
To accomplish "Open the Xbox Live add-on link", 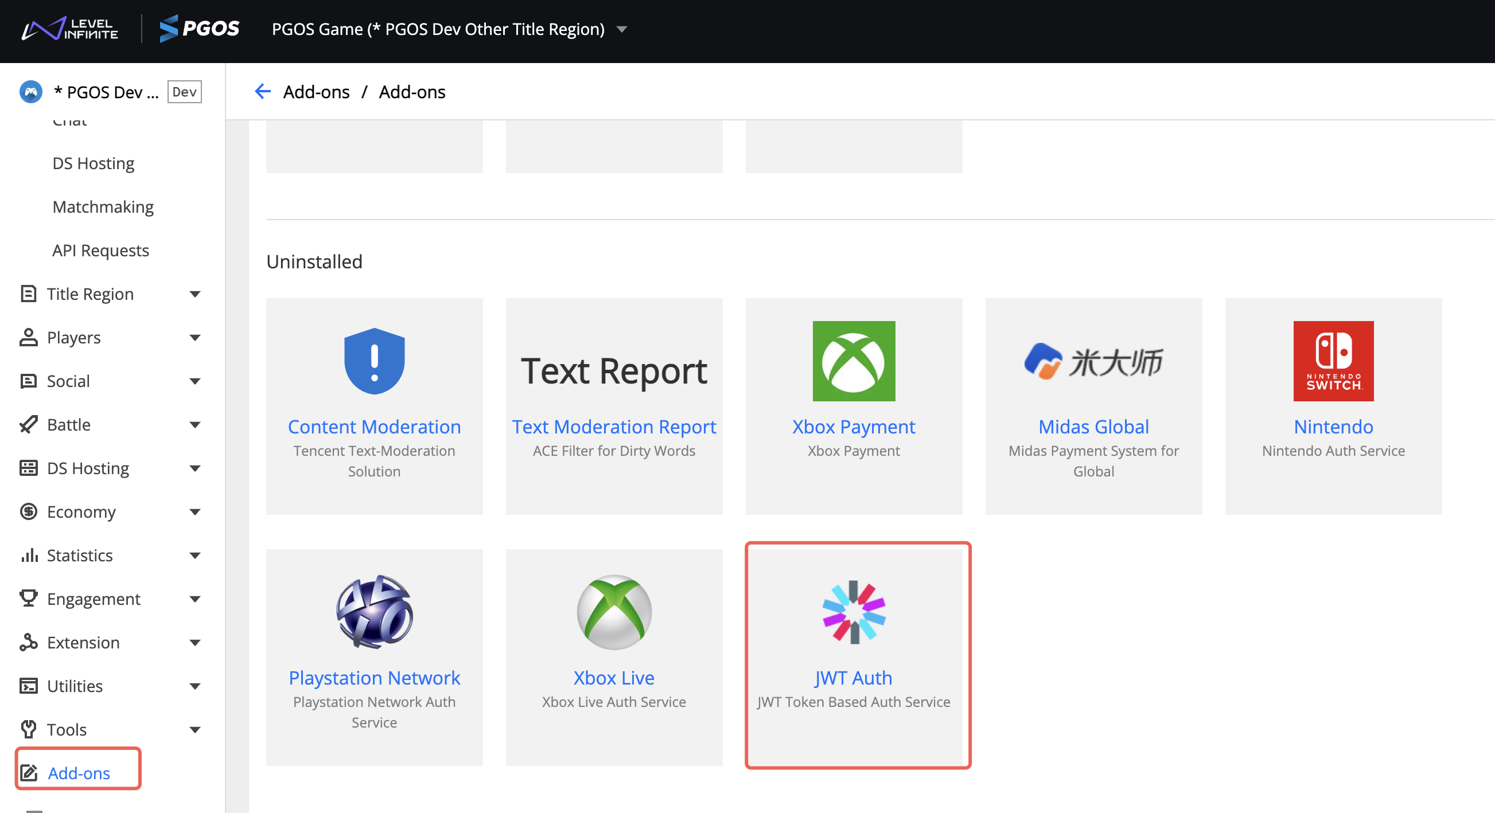I will coord(613,677).
